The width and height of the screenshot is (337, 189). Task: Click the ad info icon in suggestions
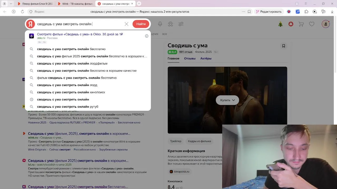[147, 36]
